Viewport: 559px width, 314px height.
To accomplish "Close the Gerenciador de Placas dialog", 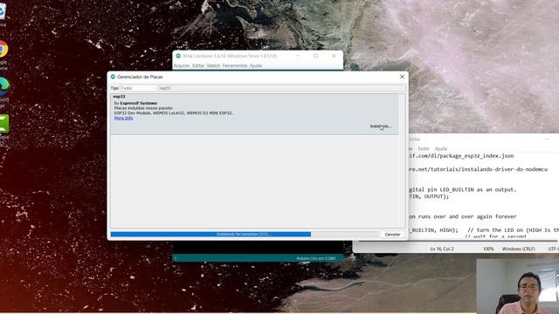I will coord(402,77).
